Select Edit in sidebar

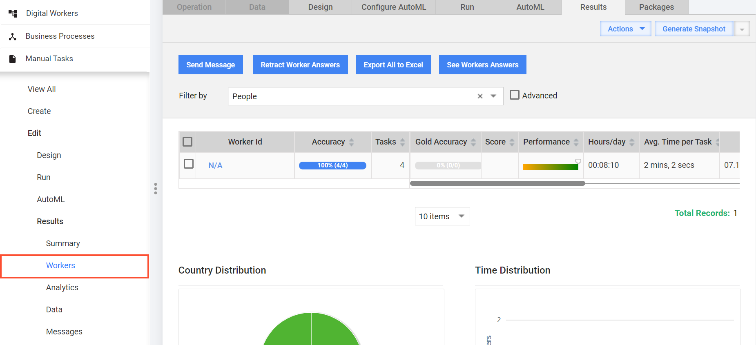tap(34, 133)
